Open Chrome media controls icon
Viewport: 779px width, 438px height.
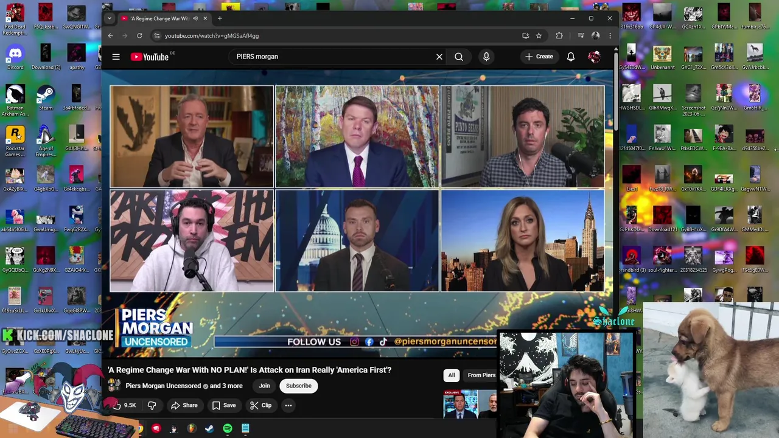581,36
